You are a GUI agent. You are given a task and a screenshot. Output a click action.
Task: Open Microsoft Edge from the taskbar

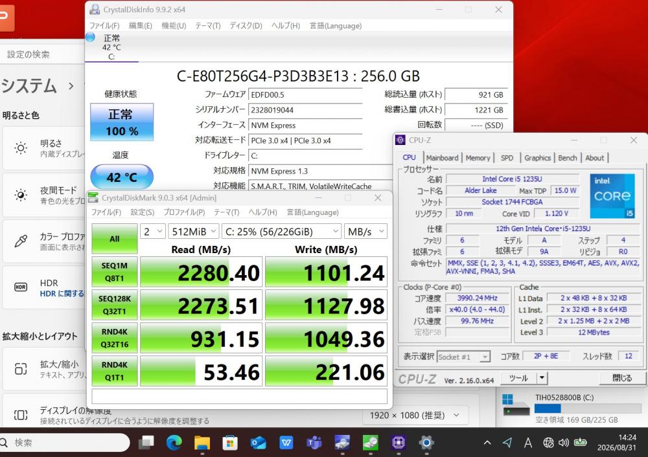[174, 443]
